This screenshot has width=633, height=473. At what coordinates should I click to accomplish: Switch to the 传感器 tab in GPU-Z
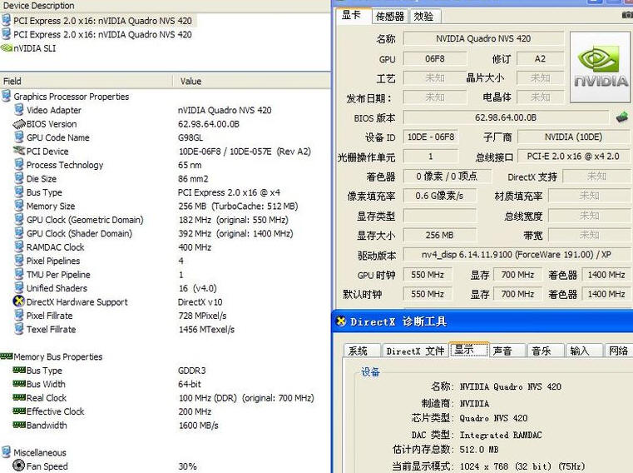coord(390,17)
